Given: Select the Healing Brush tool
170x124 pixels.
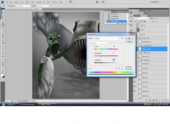Looking at the screenshot, I should pyautogui.click(x=3, y=29).
